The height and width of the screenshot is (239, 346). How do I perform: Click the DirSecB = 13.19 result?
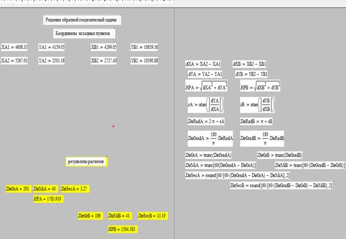(x=153, y=216)
